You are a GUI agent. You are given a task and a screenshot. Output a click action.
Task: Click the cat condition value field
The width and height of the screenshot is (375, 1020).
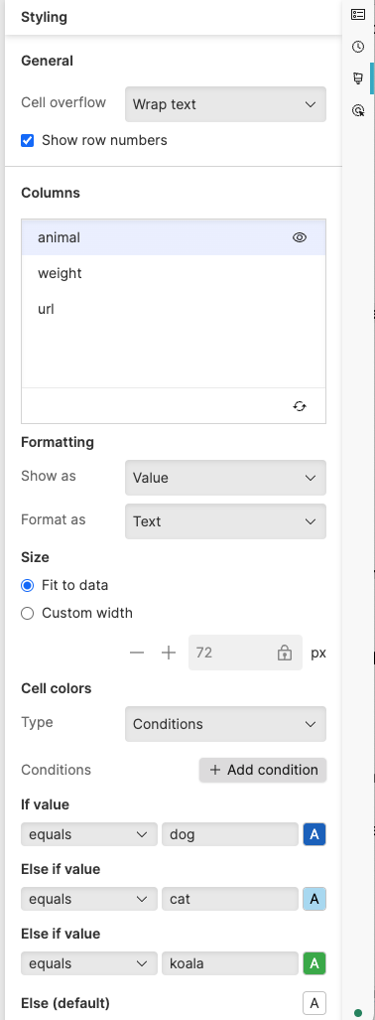click(x=230, y=899)
